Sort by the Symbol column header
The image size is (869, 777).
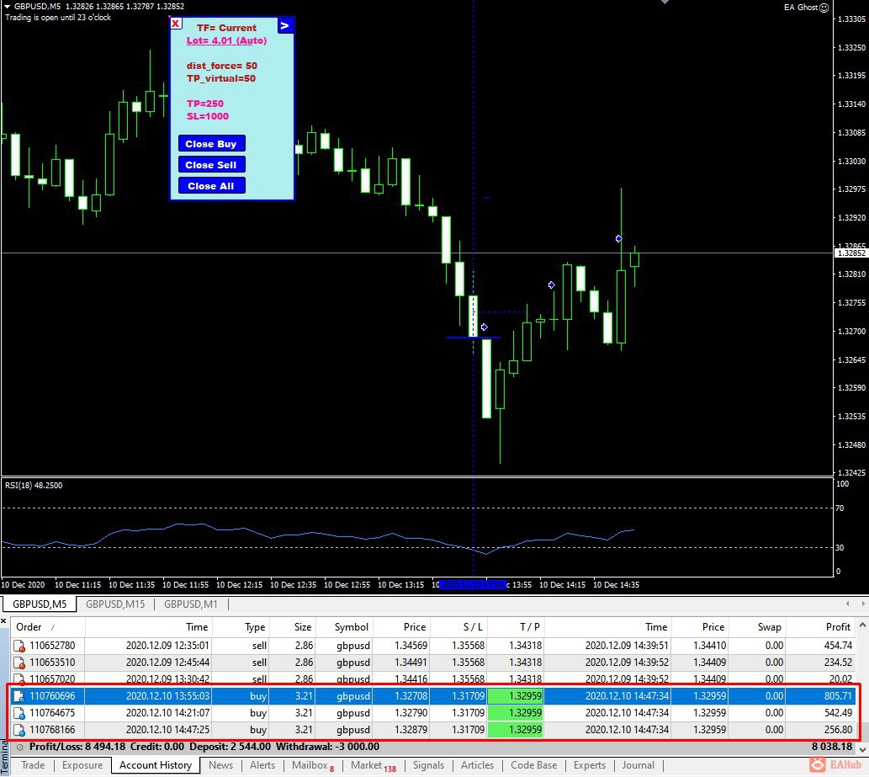(x=343, y=626)
